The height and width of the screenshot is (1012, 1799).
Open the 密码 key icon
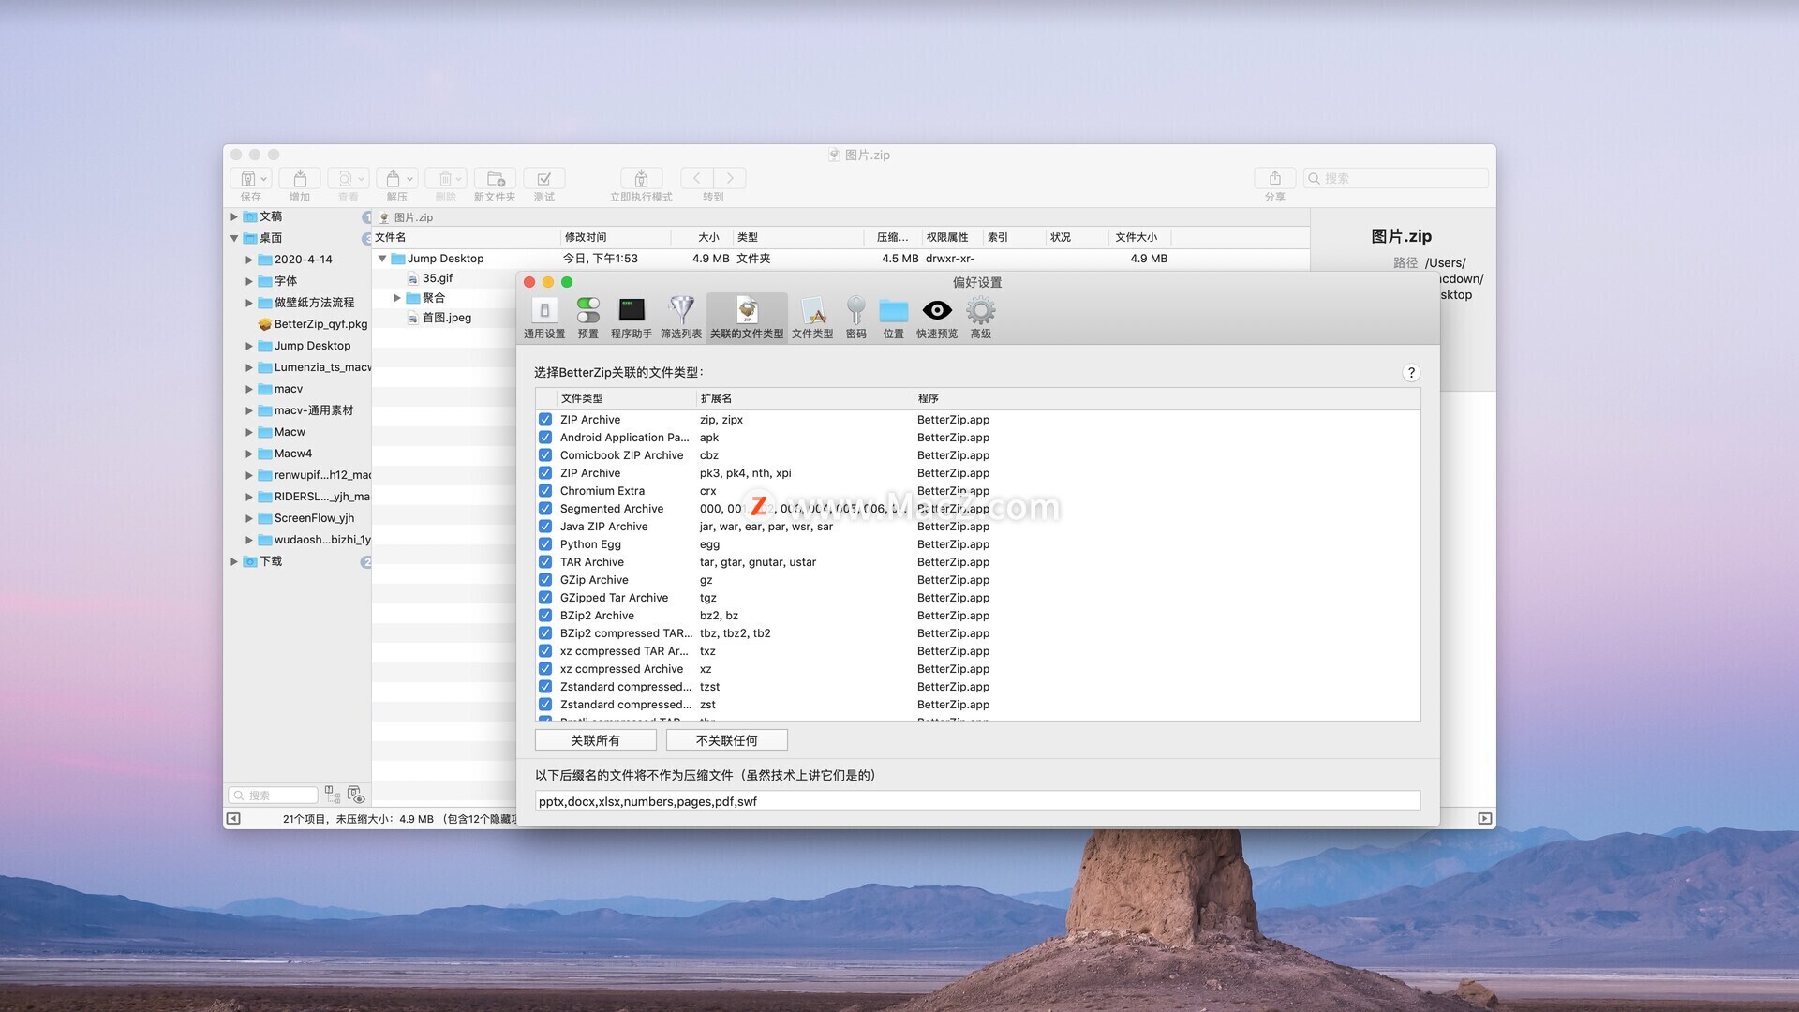pyautogui.click(x=855, y=318)
